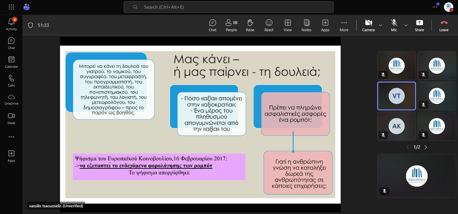The height and width of the screenshot is (214, 458).
Task: Open the React emoji options
Action: point(269,25)
